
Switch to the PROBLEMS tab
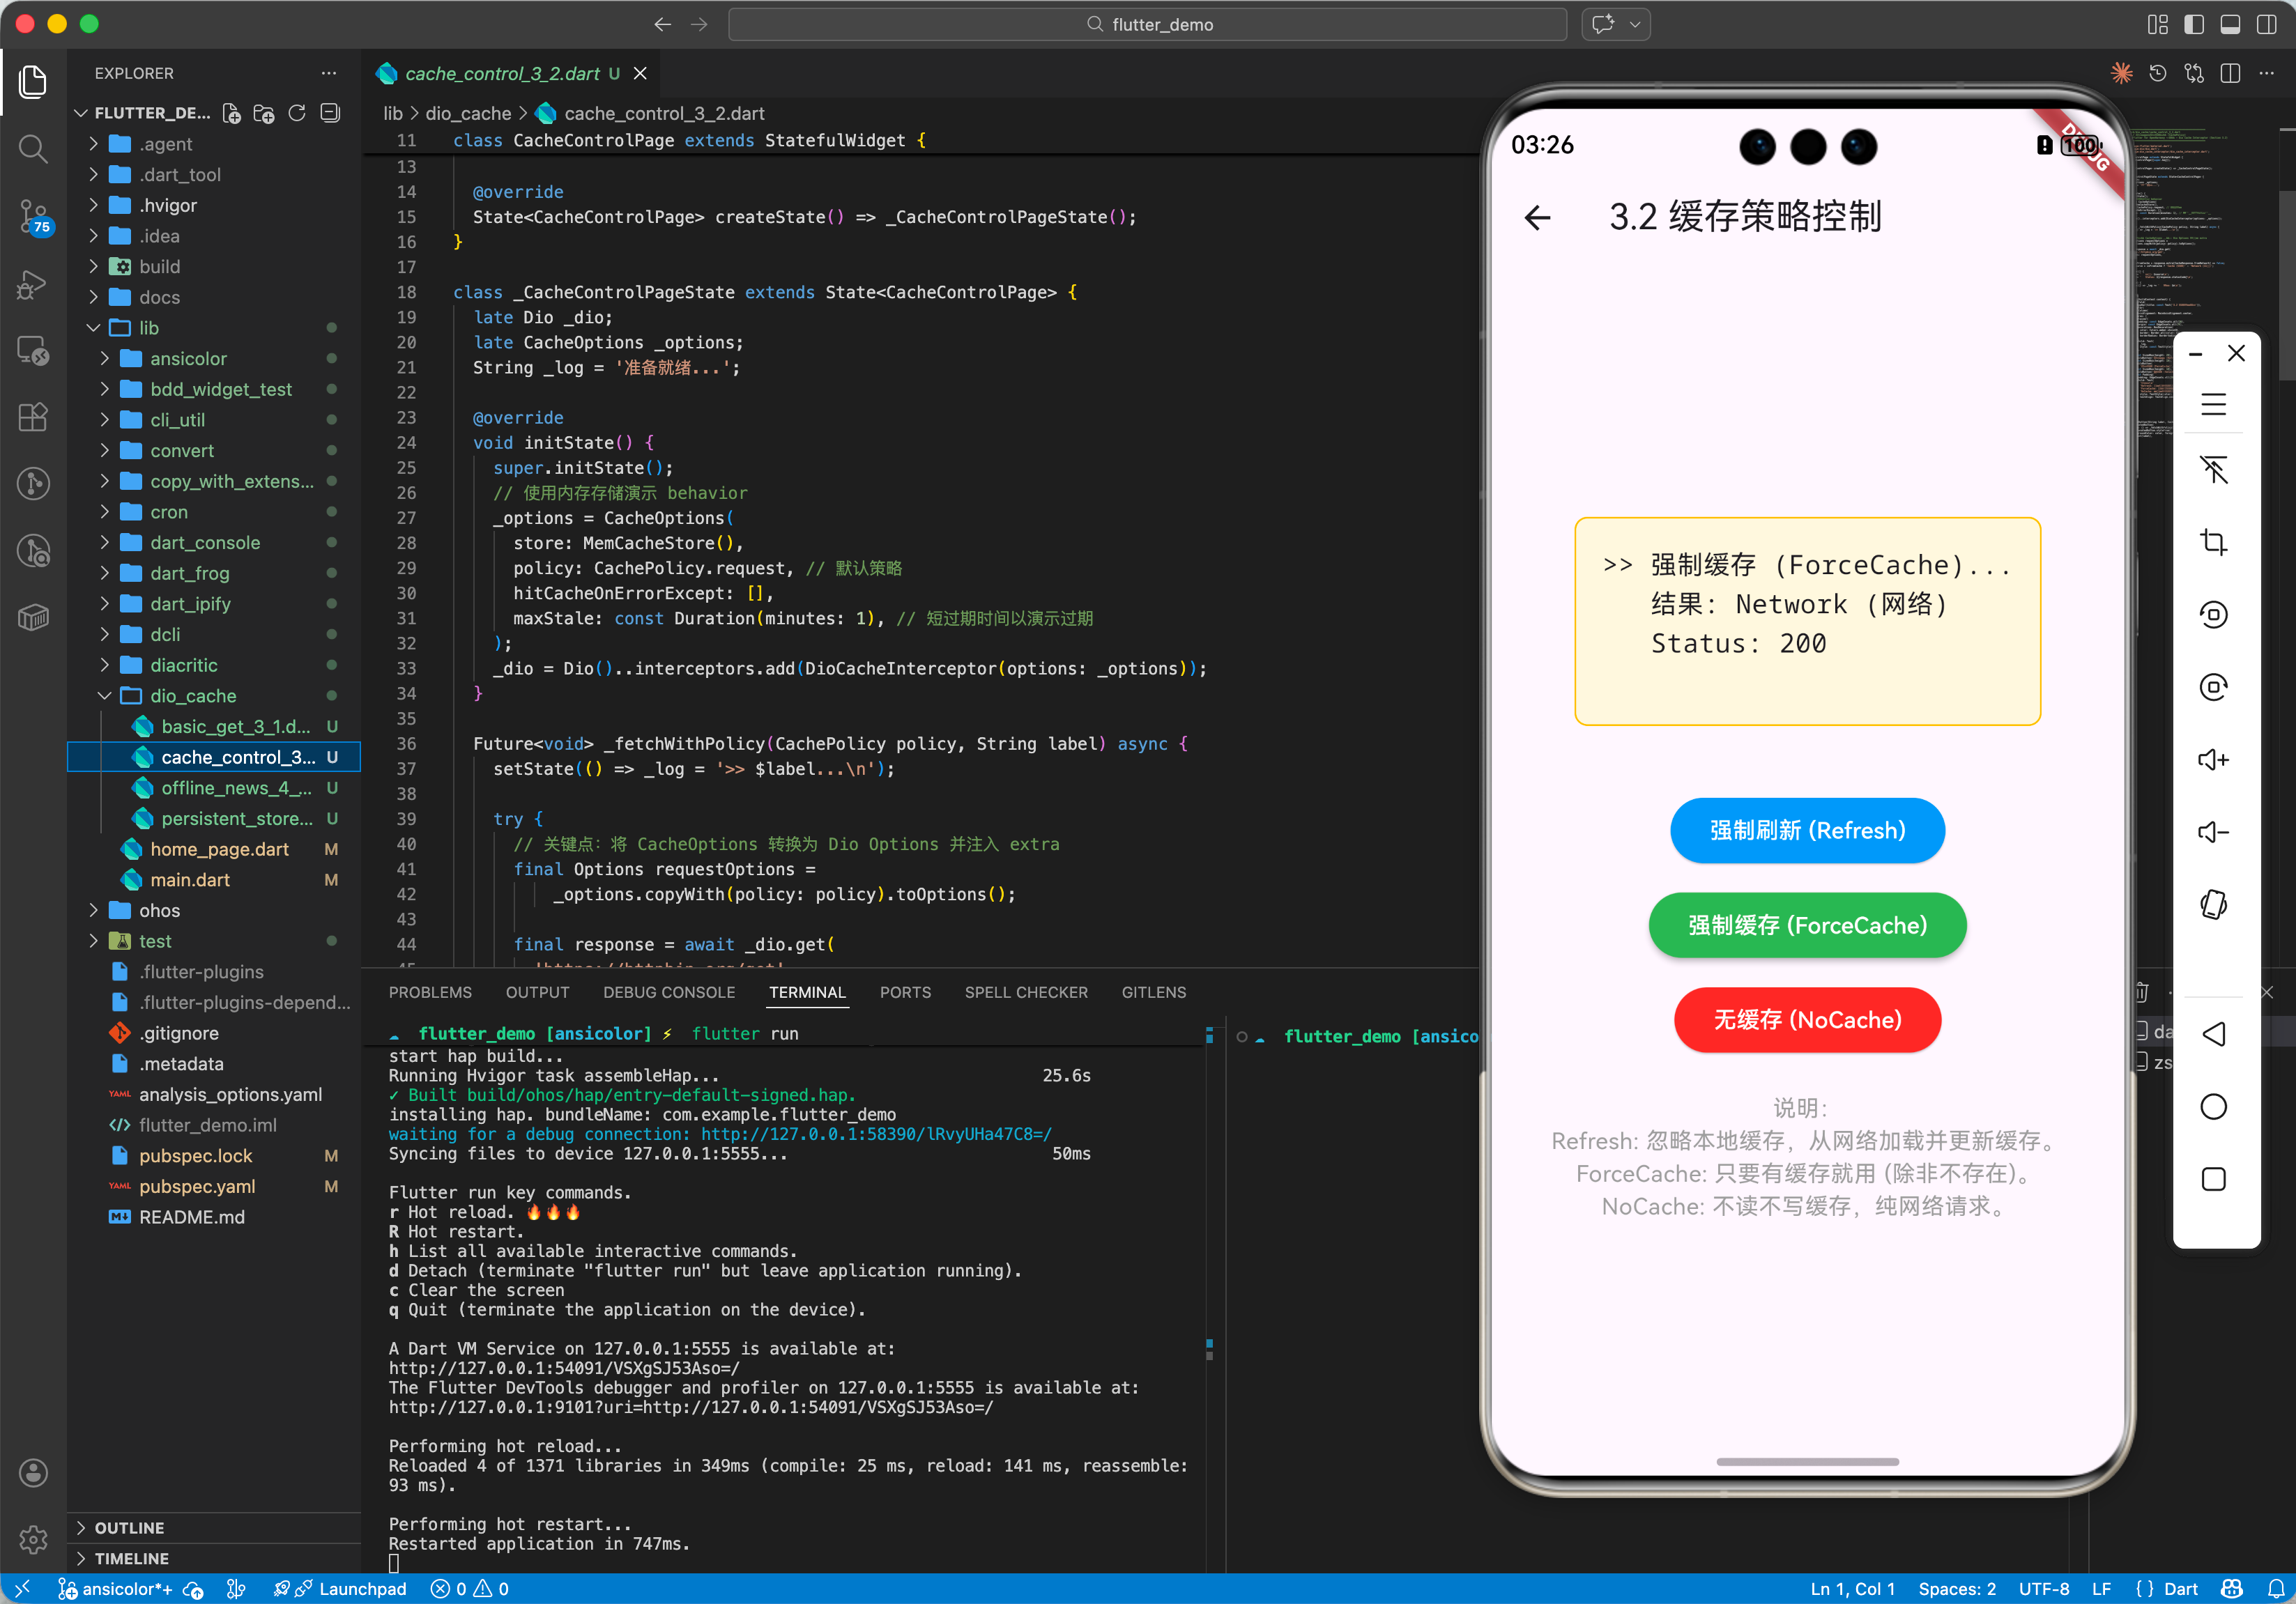tap(430, 992)
